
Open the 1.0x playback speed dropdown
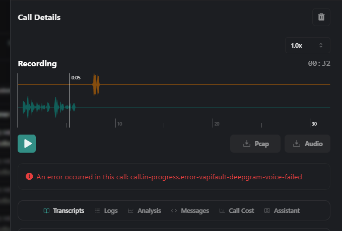pos(307,45)
